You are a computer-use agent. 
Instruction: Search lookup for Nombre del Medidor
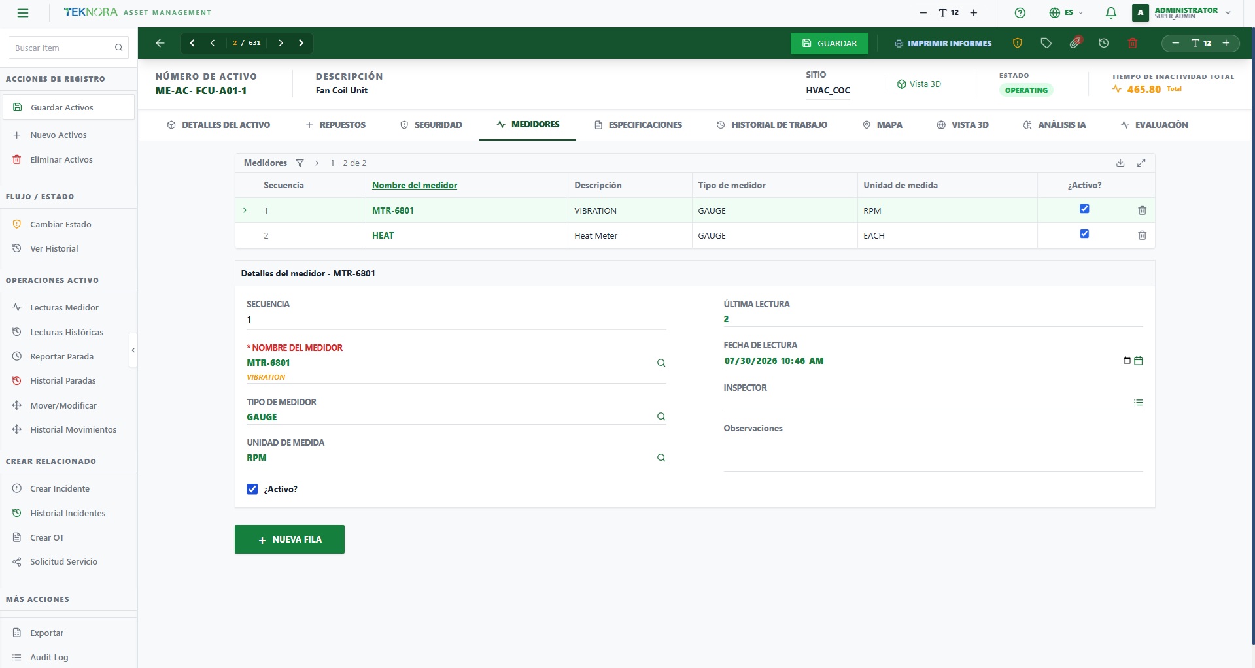661,363
